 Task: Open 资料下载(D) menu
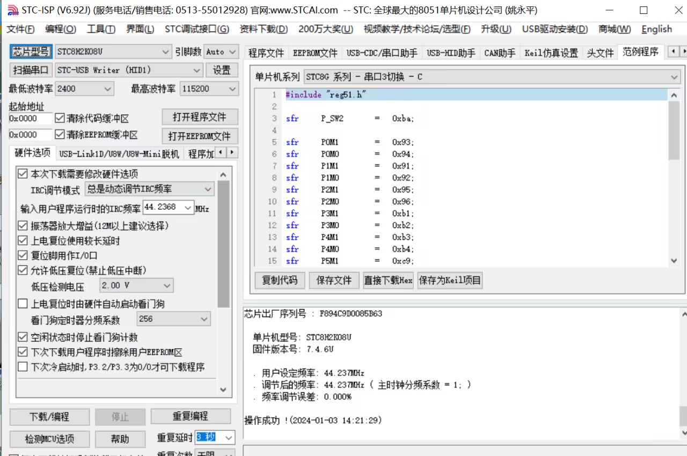[x=263, y=29]
